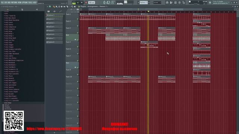Open the Piano roll view
Image resolution: width=239 pixels, height=134 pixels.
(x=171, y=3)
